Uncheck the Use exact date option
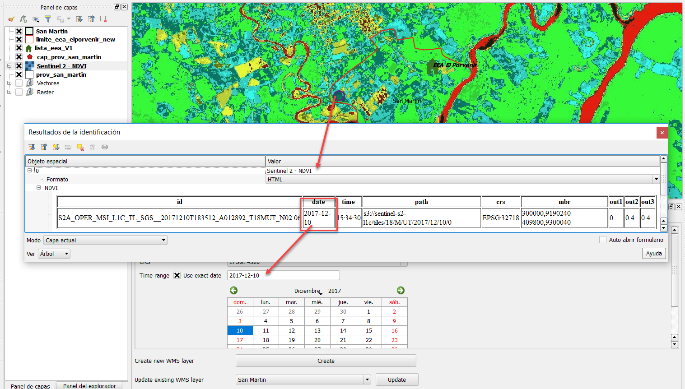685x389 pixels. pyautogui.click(x=176, y=275)
